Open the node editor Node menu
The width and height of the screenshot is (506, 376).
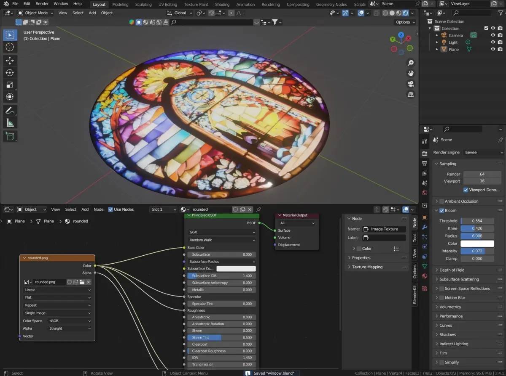tap(98, 209)
